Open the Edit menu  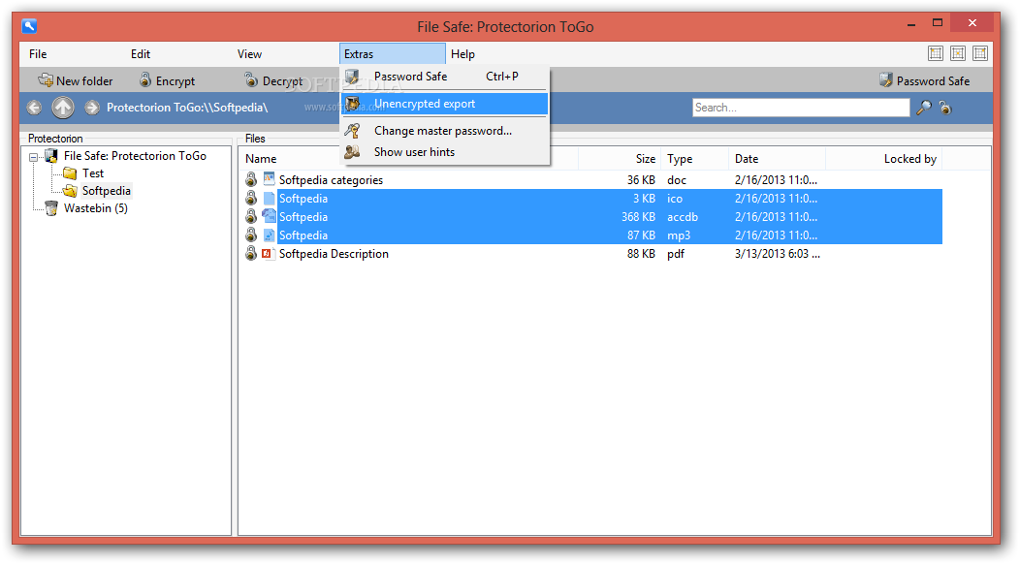tap(141, 54)
